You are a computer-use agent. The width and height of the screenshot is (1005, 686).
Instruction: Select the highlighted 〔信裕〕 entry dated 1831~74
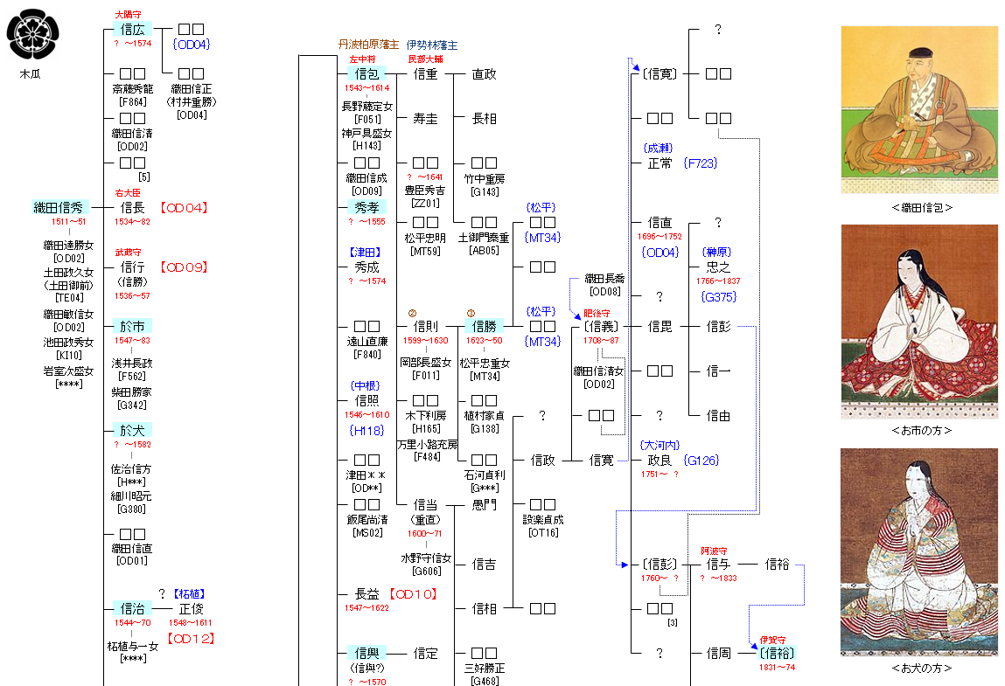(x=777, y=654)
